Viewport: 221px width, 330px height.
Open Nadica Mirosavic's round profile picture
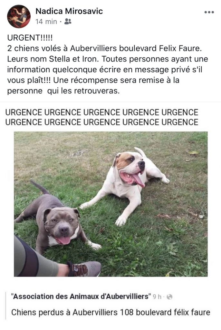tap(19, 16)
